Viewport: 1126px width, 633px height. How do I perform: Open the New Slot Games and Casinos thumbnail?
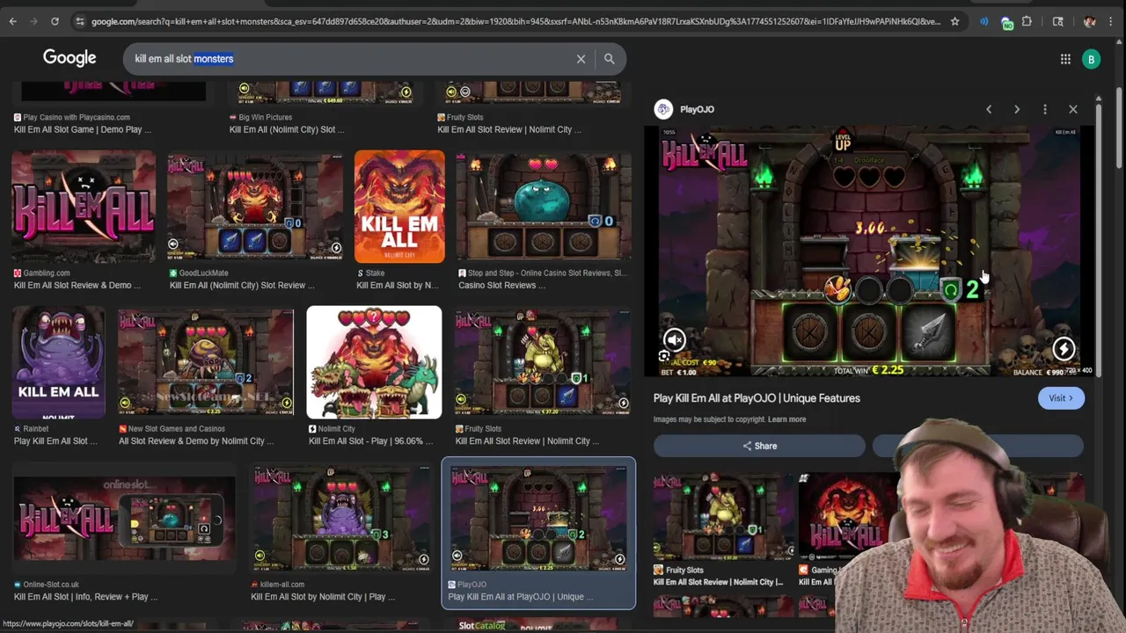click(x=206, y=362)
